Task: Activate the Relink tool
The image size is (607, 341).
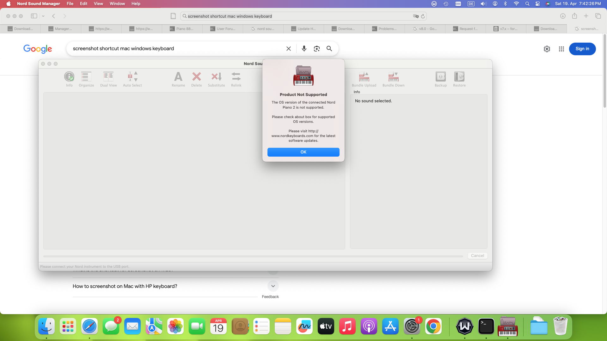Action: [x=236, y=79]
